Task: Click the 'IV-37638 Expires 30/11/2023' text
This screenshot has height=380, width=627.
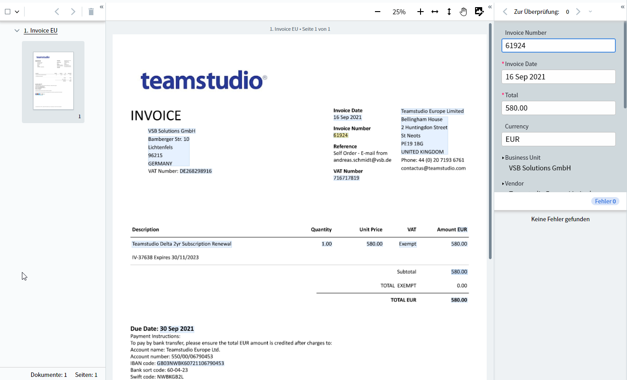Action: coord(165,257)
